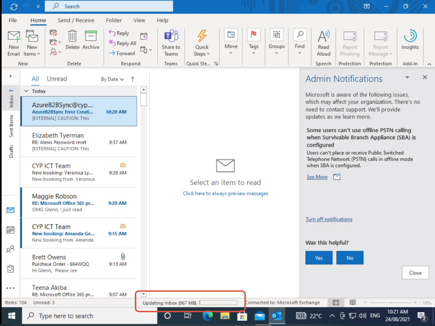
Task: Open the Move dropdown
Action: pos(231,42)
